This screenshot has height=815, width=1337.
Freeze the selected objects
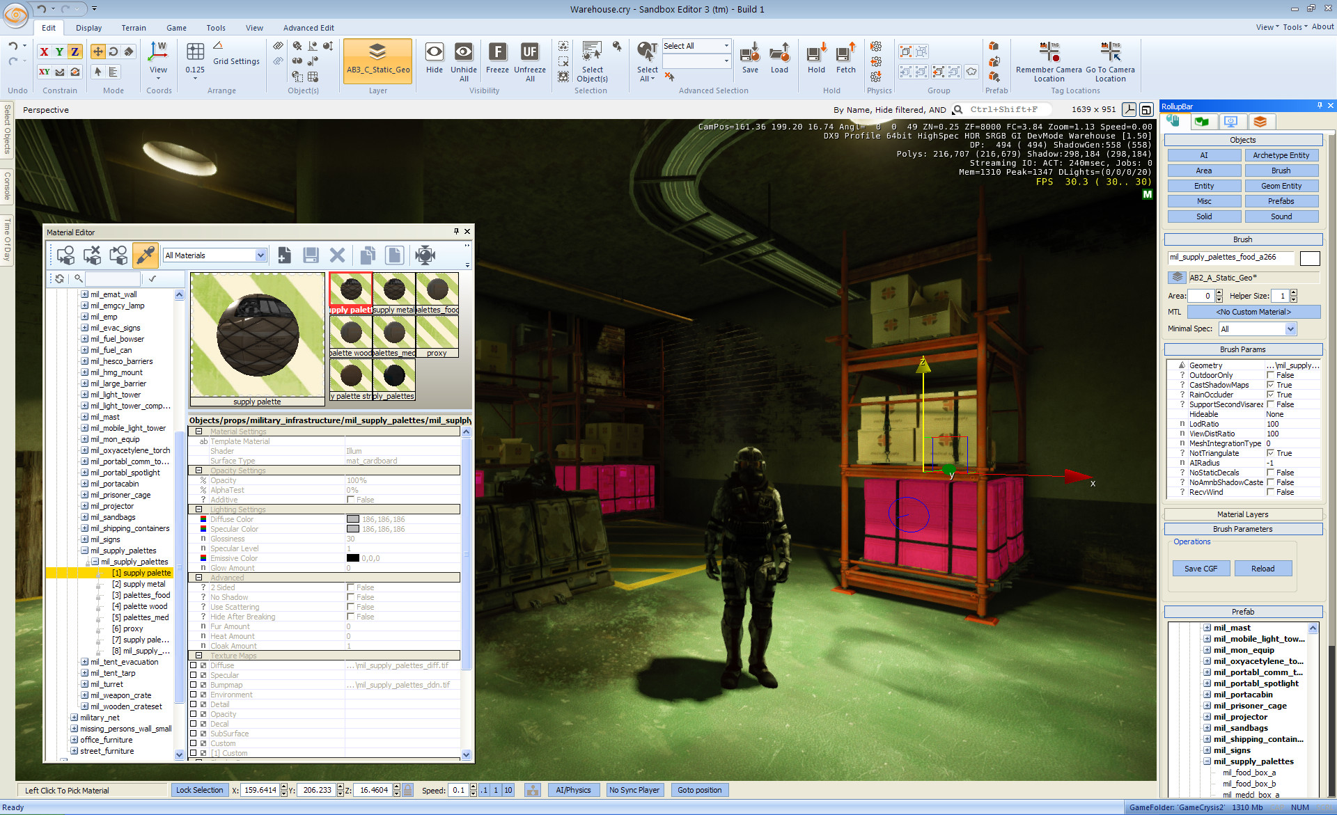point(497,58)
